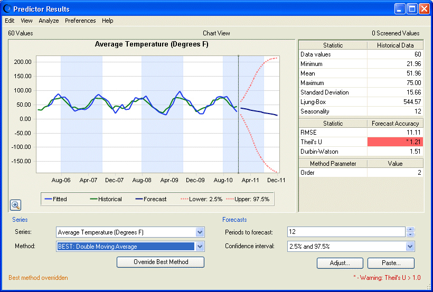Click the Maximum value 75.00

click(x=413, y=83)
